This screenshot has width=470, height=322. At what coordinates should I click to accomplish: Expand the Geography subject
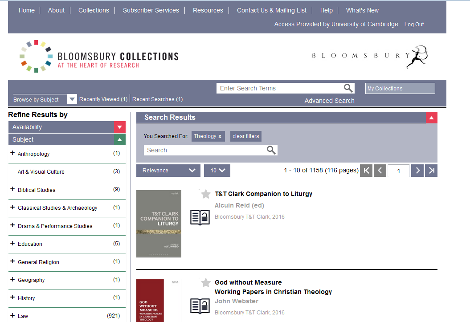pos(12,279)
